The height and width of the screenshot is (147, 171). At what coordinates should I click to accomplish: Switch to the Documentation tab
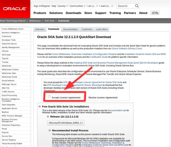[70, 29]
